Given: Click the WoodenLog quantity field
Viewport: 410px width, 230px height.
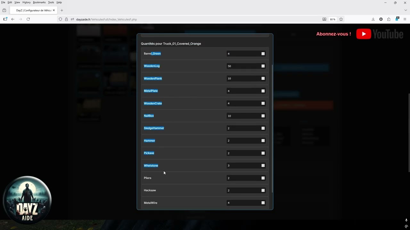Looking at the screenshot, I should click(246, 66).
